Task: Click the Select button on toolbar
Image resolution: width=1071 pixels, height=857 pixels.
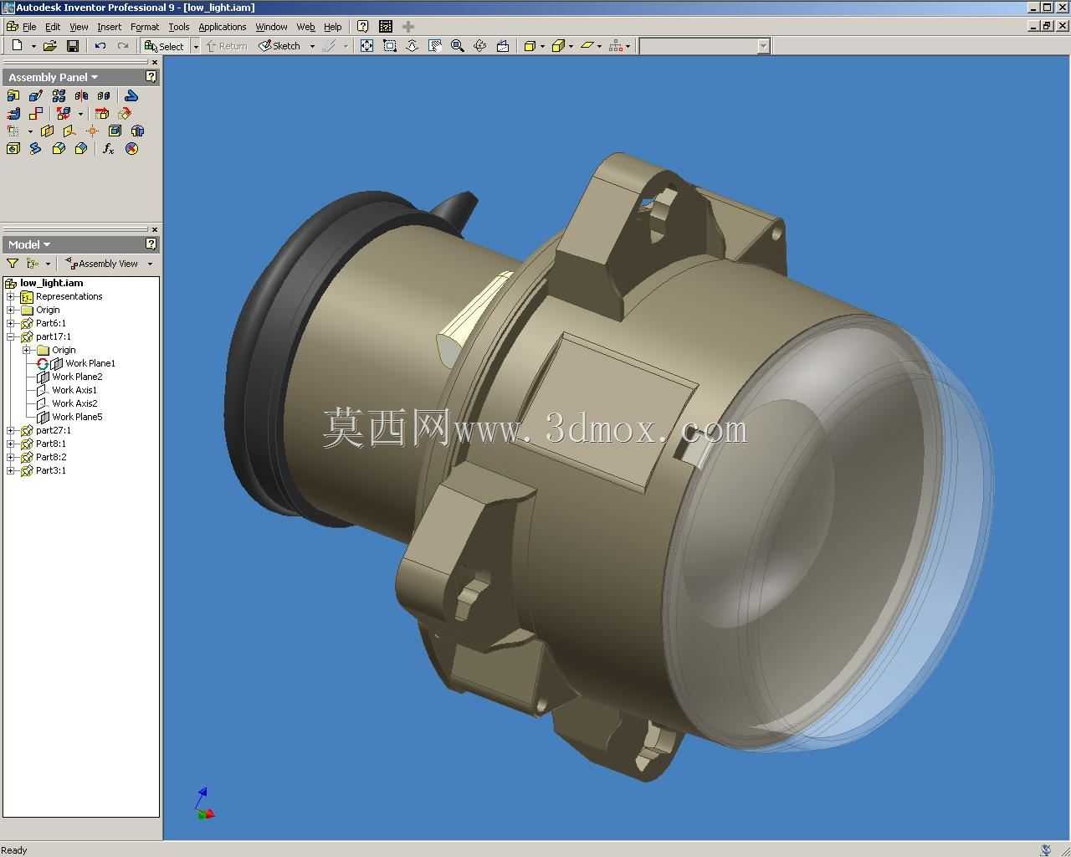Action: 165,46
